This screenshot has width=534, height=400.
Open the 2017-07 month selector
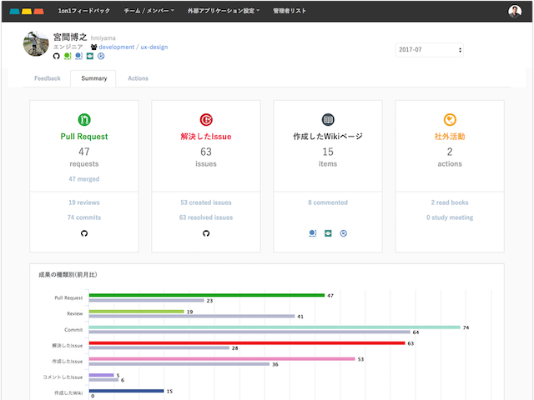pos(430,50)
